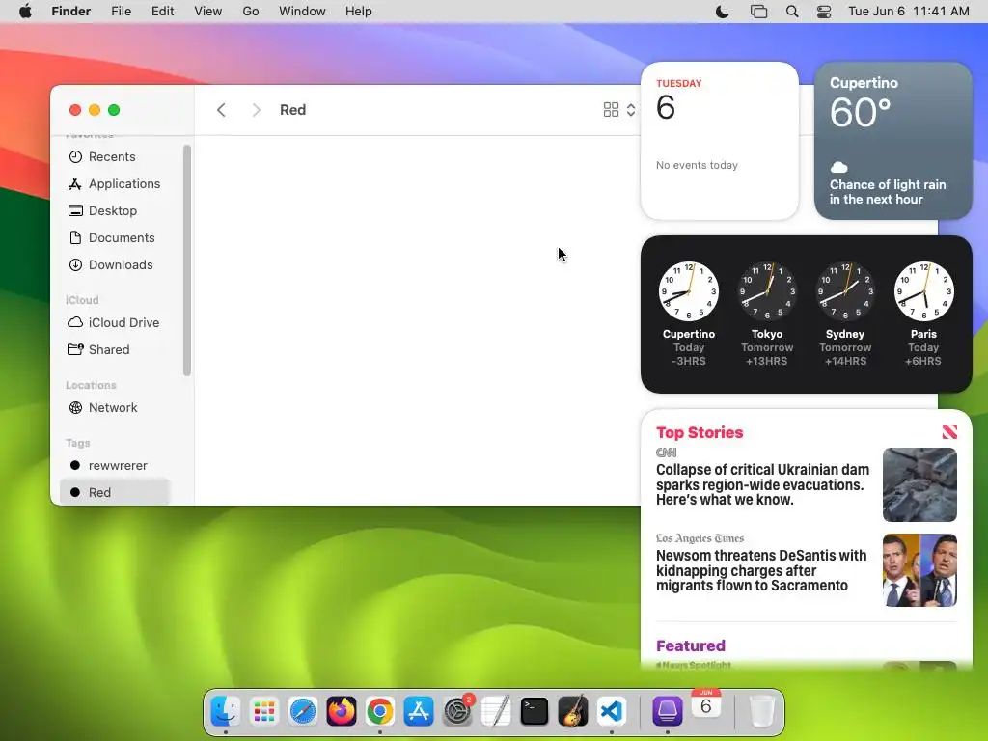Open Spotlight search icon
Screen dimensions: 988x741
click(x=792, y=12)
